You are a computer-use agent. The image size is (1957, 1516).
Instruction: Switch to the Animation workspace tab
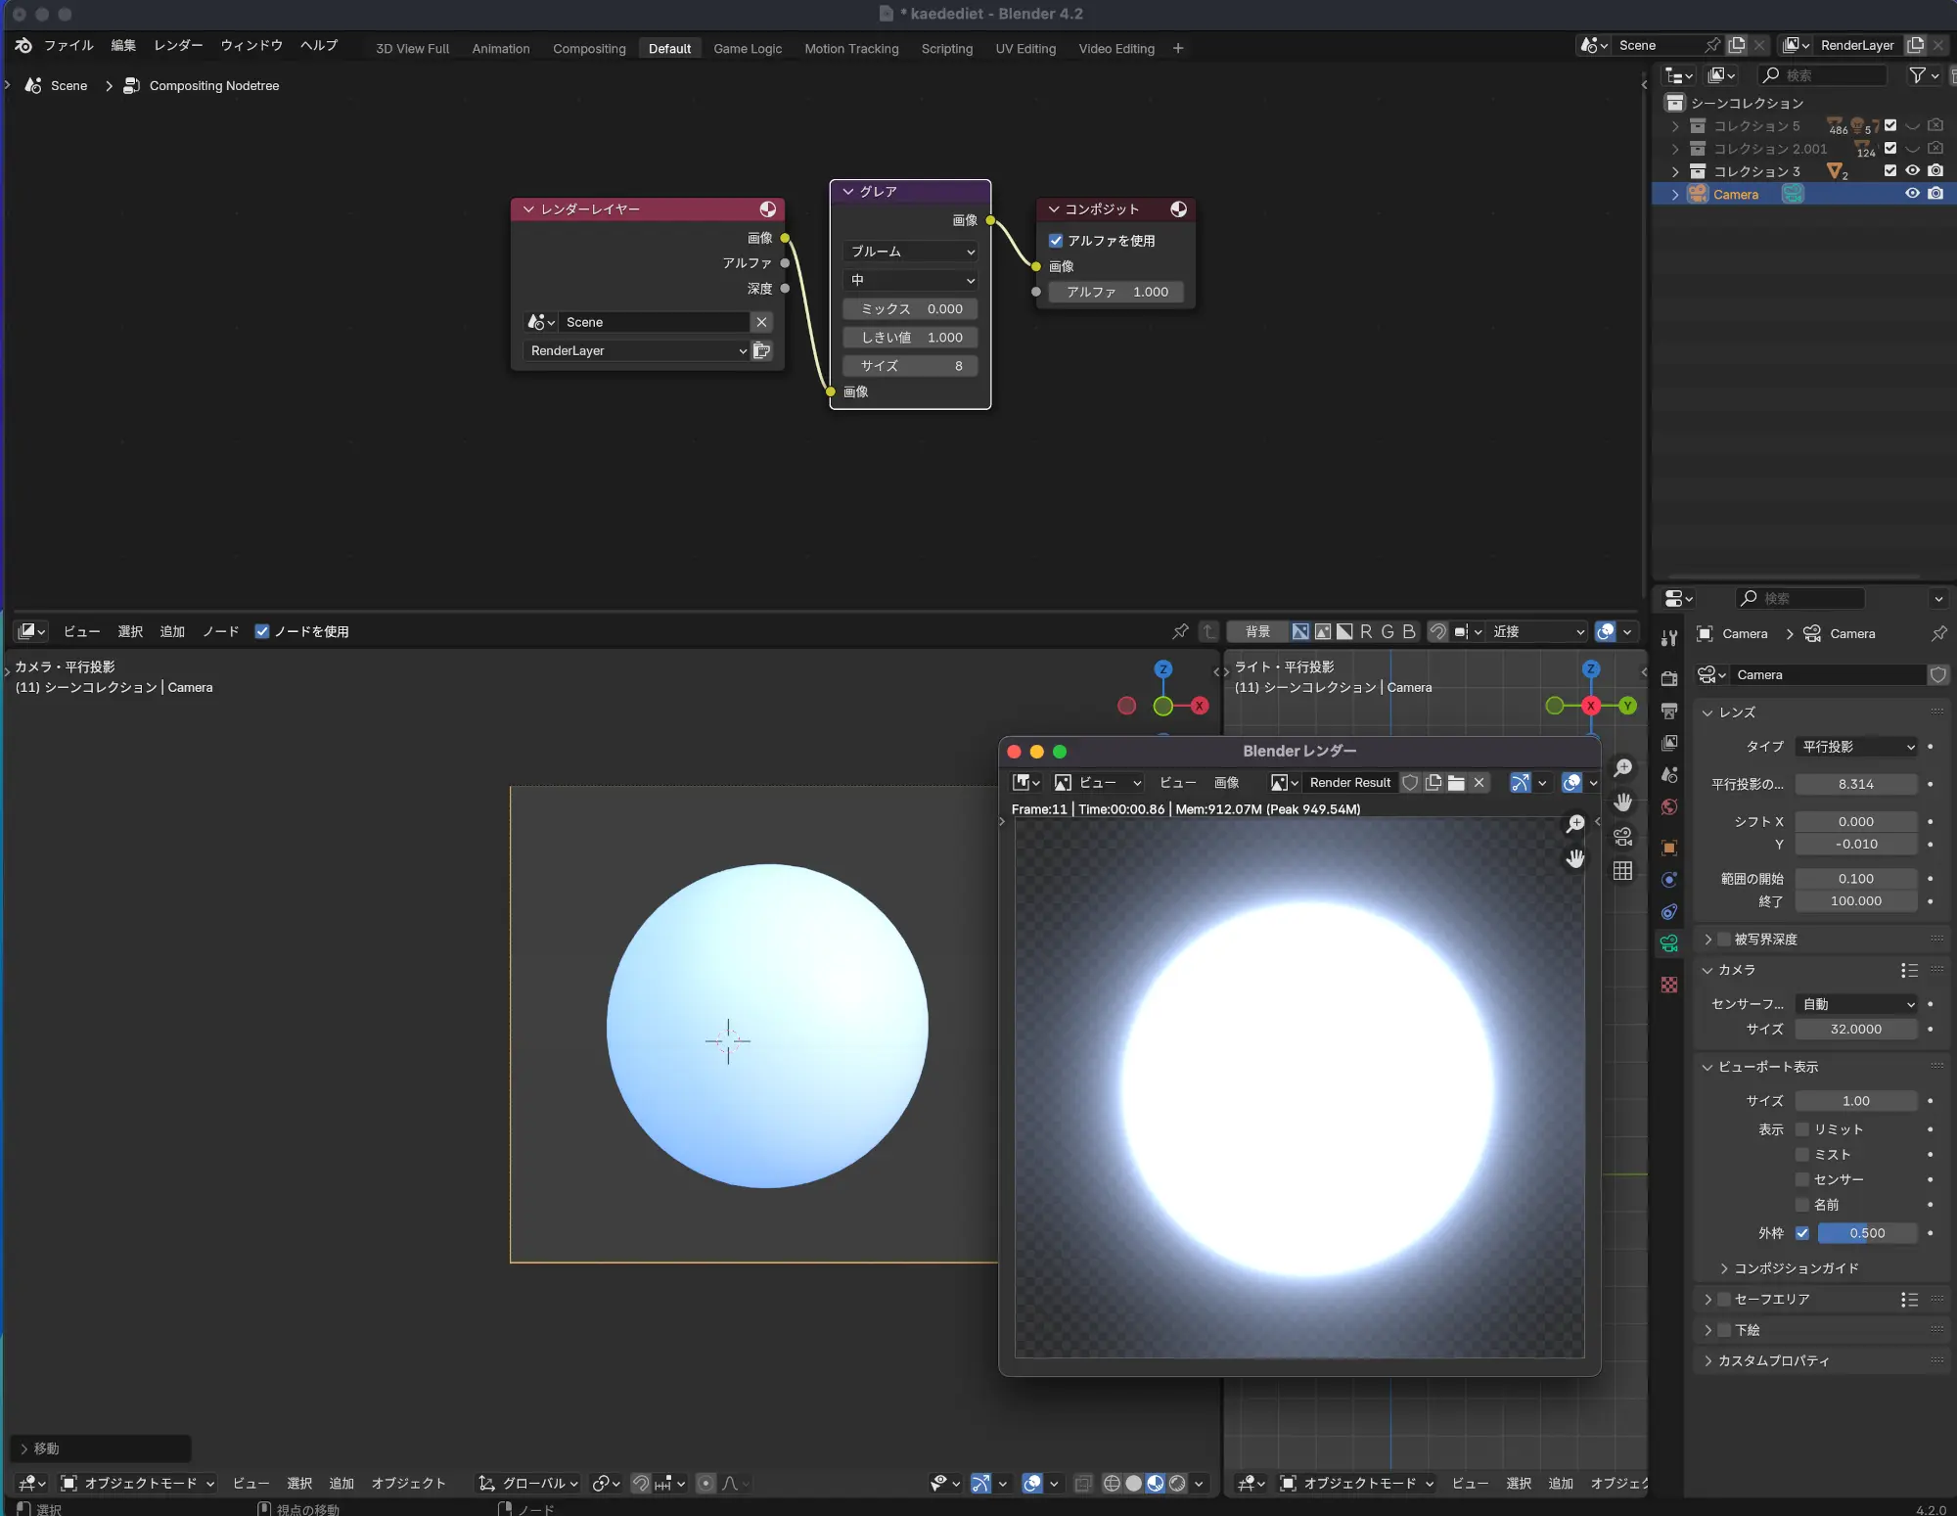(500, 48)
